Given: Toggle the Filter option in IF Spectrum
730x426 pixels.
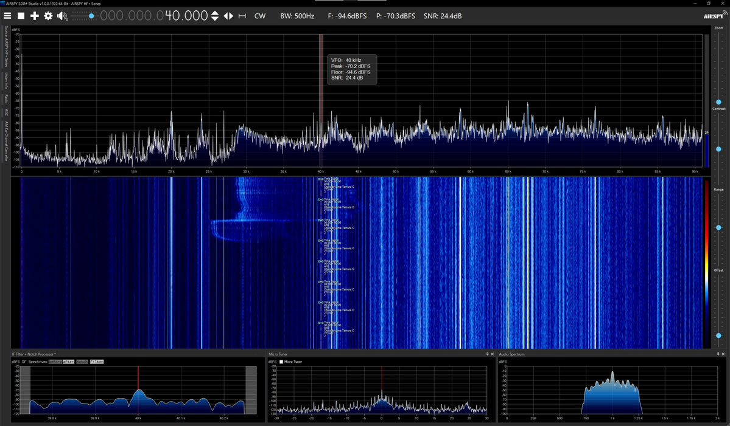Looking at the screenshot, I should coord(96,361).
